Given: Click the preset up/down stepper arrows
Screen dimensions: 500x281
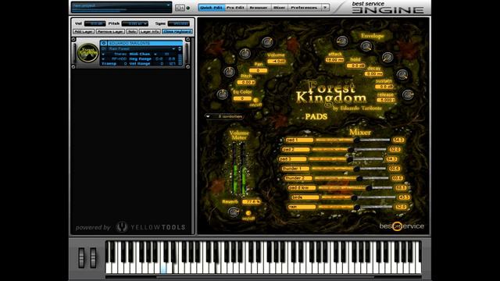Looking at the screenshot, I should coord(180,48).
